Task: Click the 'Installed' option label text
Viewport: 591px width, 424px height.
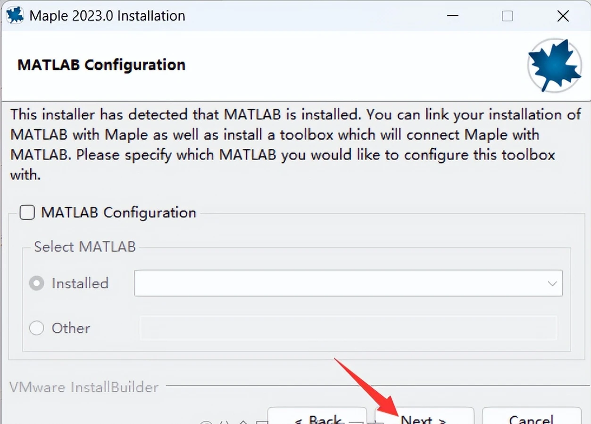Action: (80, 284)
